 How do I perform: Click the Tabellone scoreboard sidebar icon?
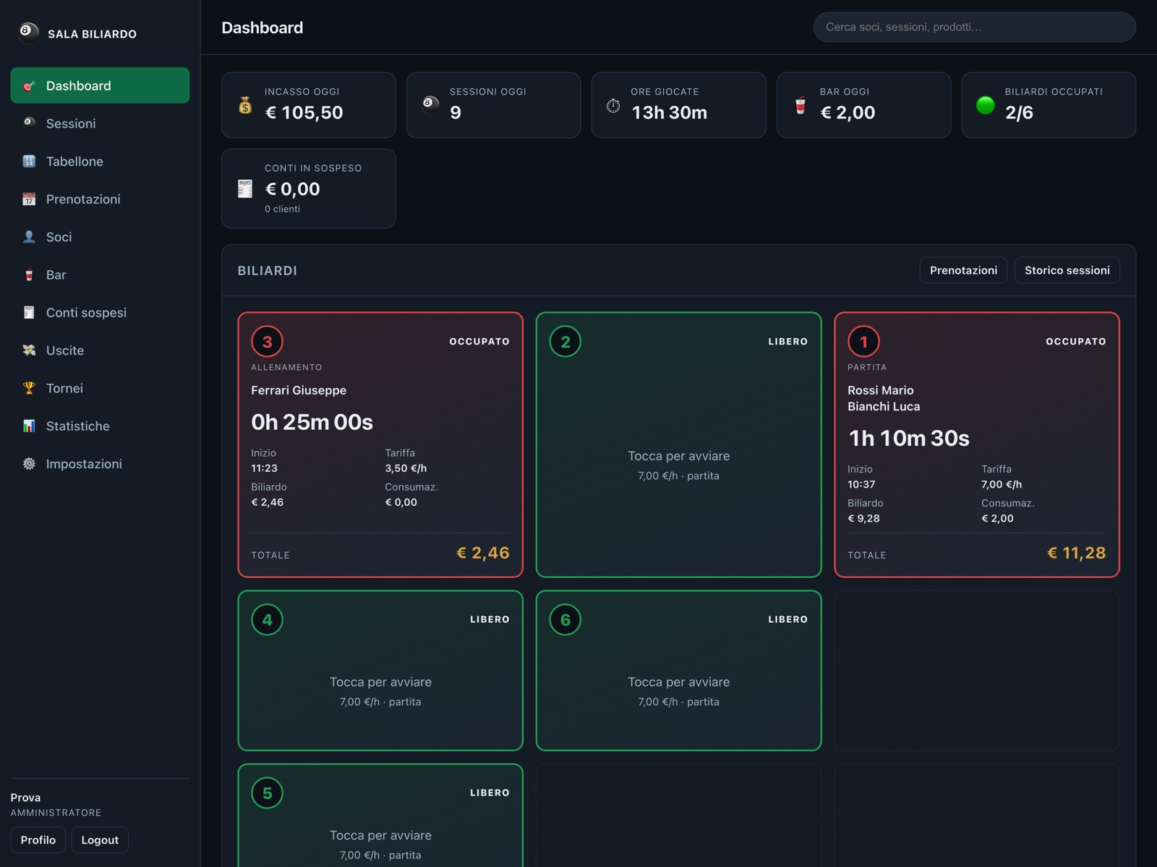point(29,161)
